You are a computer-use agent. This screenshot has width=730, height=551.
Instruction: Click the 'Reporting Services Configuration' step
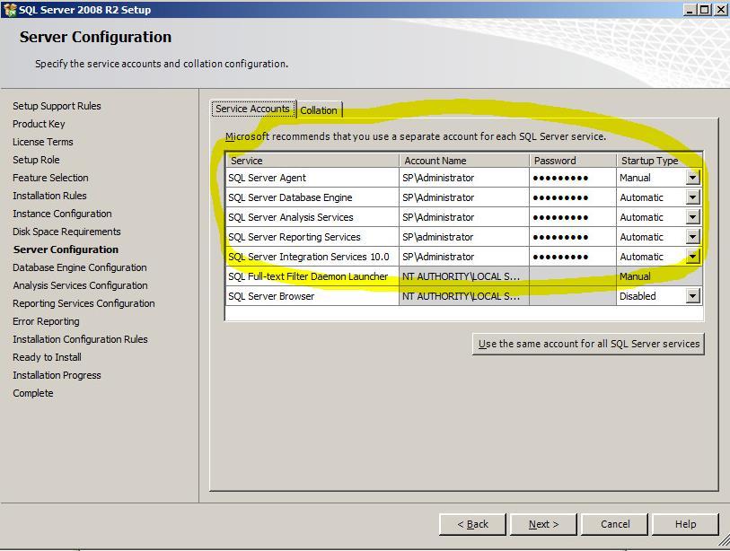[x=84, y=303]
